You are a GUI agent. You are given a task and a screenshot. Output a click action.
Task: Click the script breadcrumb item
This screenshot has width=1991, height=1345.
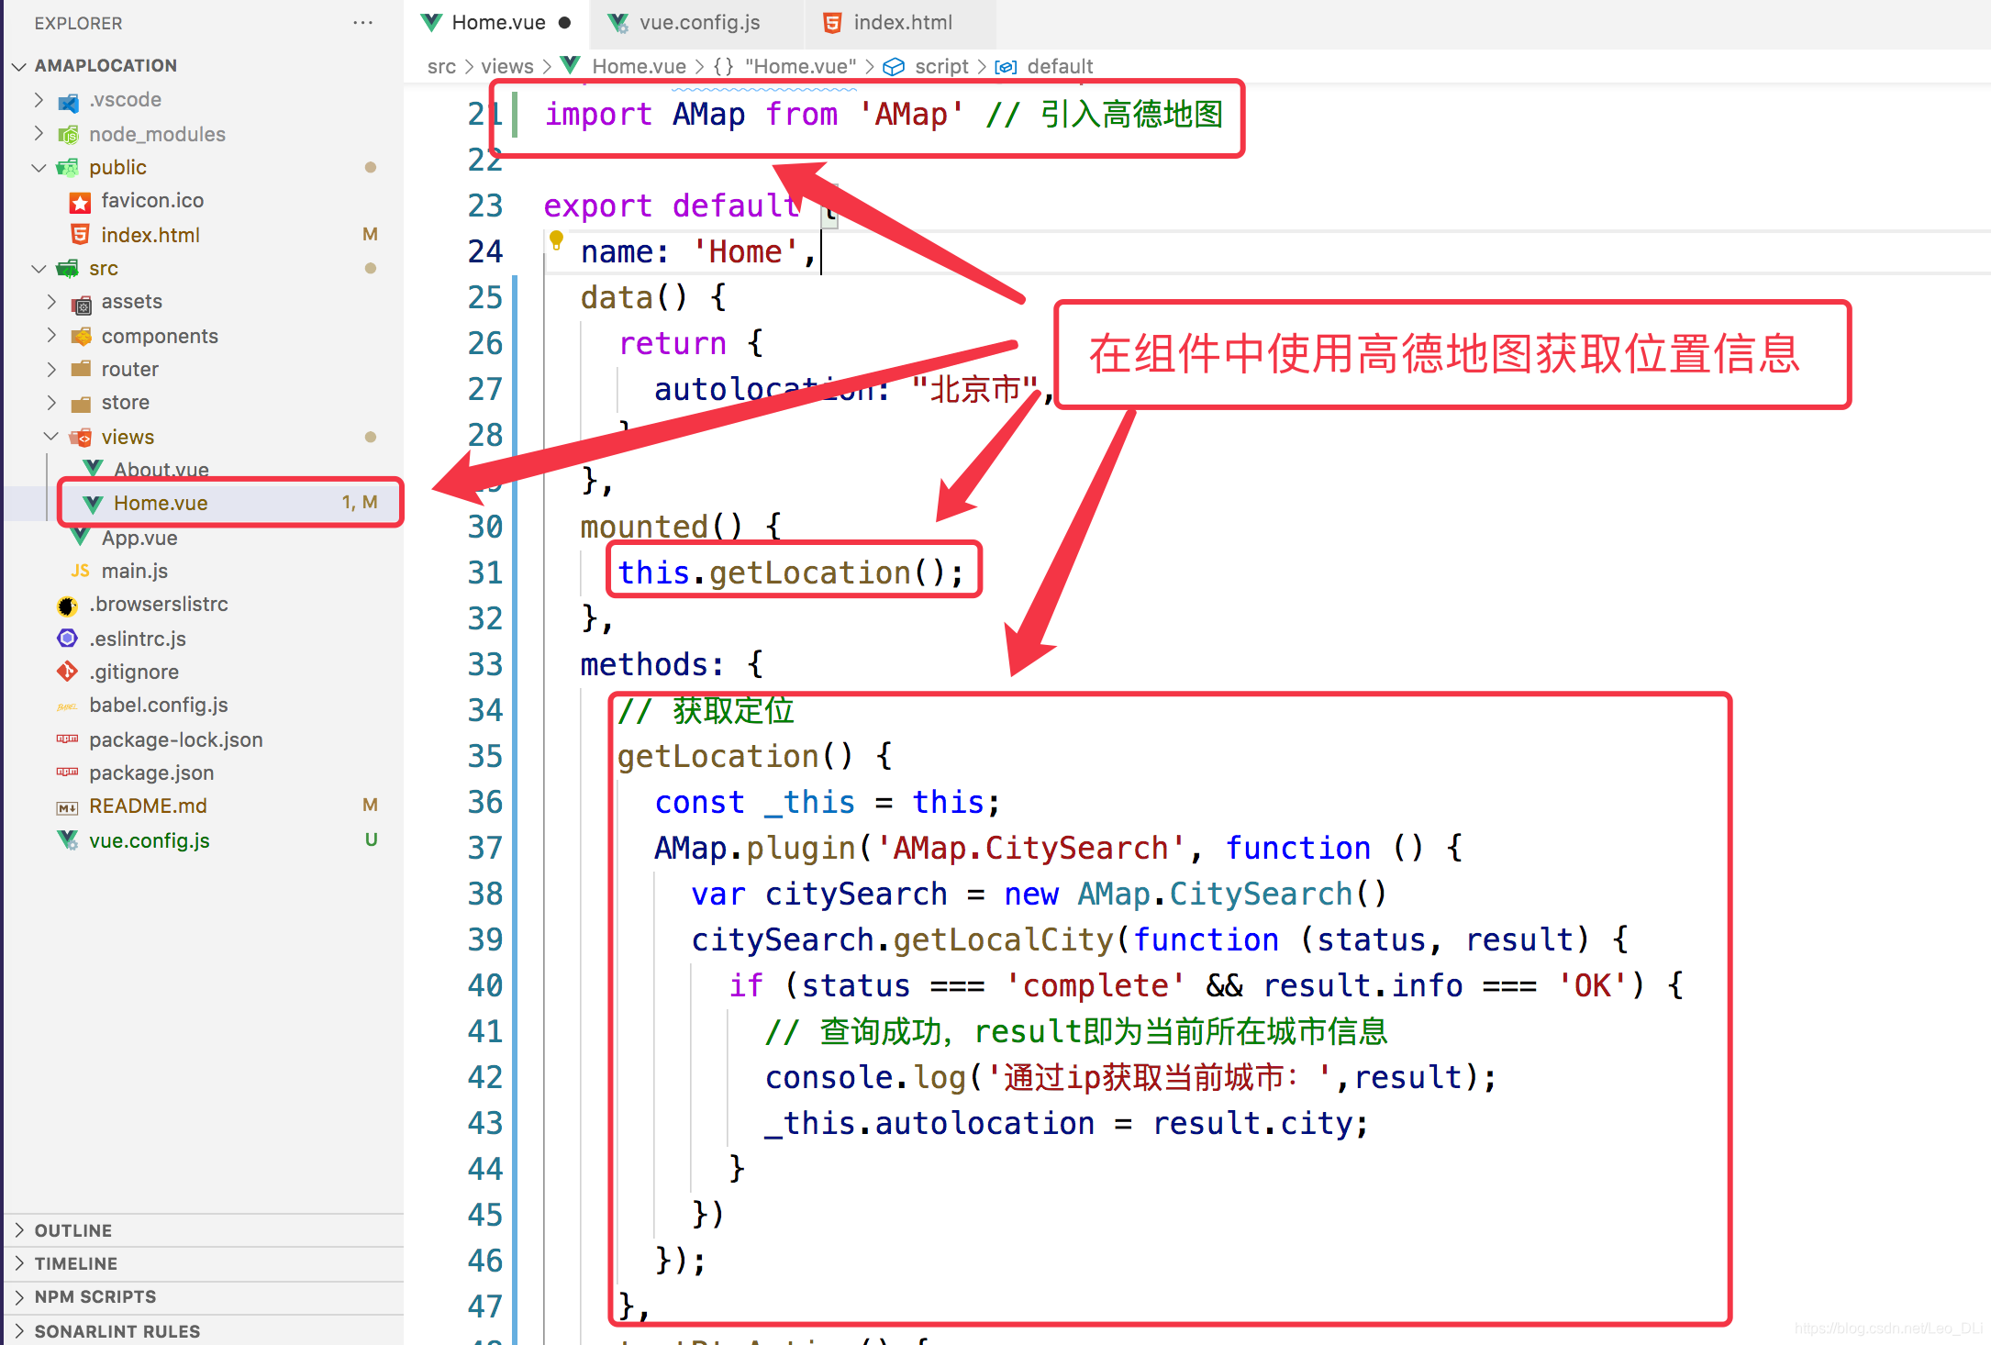[x=940, y=66]
